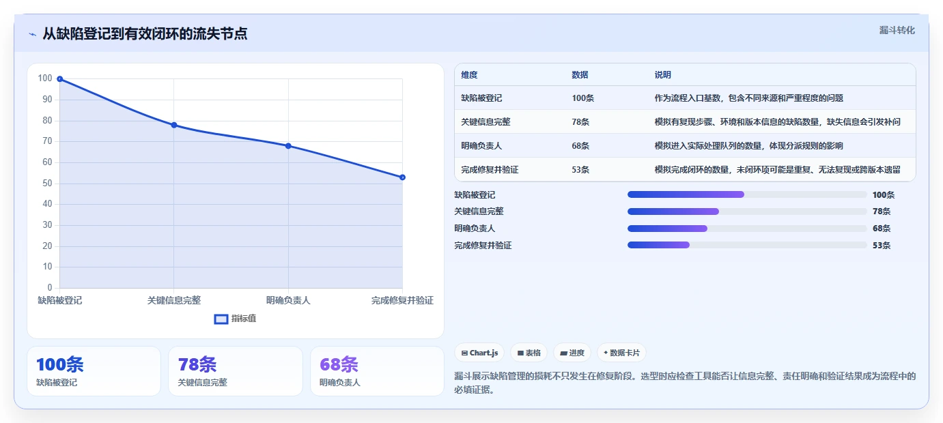Image resolution: width=943 pixels, height=423 pixels.
Task: Click the 完成修复并验证 progress bar
Action: 747,245
